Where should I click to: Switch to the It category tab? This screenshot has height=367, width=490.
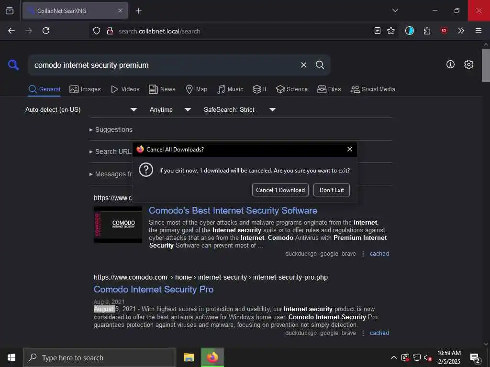259,89
